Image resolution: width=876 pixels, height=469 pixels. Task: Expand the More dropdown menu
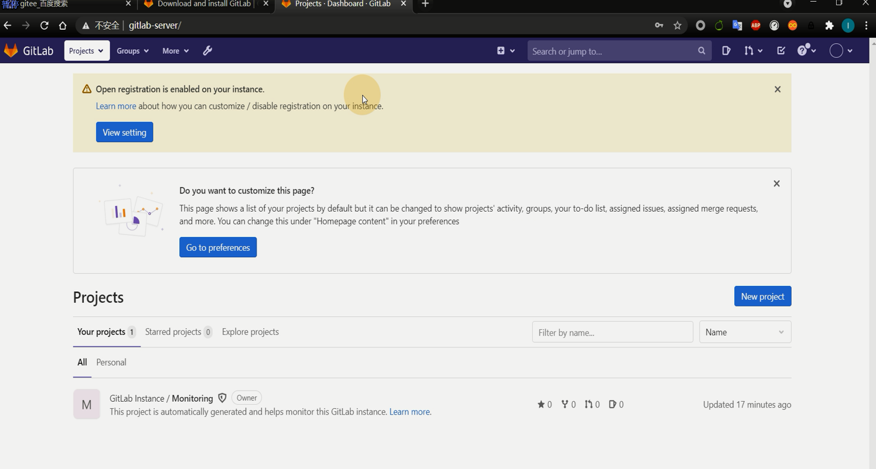[175, 51]
